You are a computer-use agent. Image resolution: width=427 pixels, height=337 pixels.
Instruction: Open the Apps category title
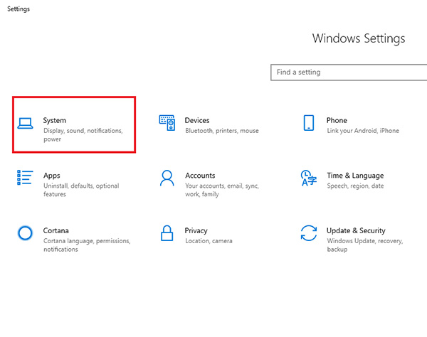pos(51,176)
